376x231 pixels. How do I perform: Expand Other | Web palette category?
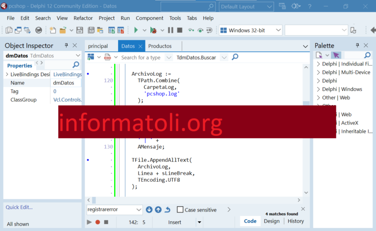(318, 98)
